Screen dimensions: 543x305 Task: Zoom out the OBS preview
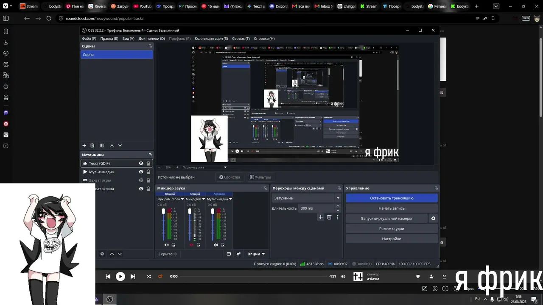(159, 167)
